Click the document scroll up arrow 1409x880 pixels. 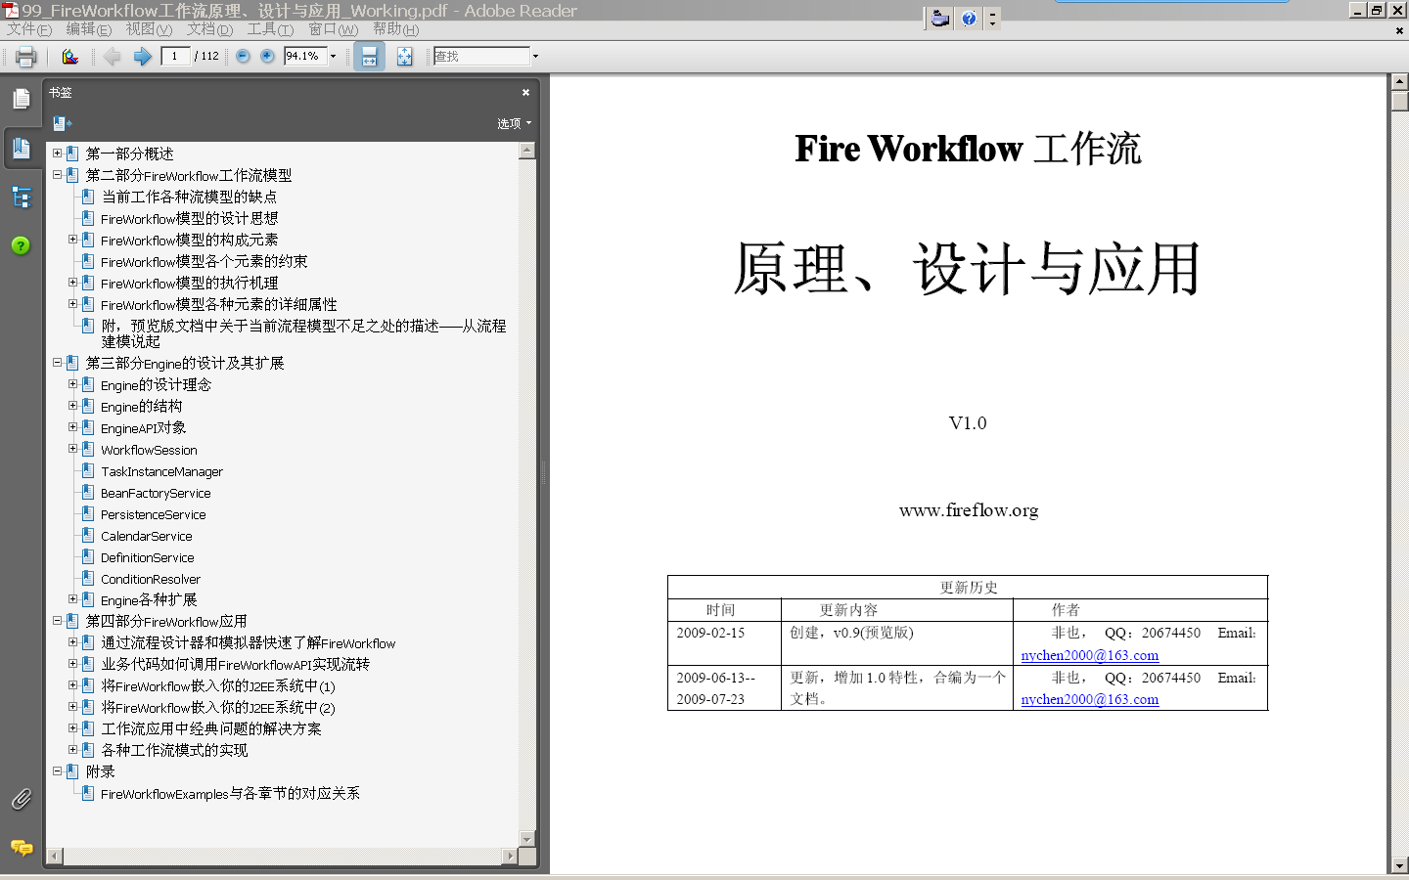click(1399, 82)
